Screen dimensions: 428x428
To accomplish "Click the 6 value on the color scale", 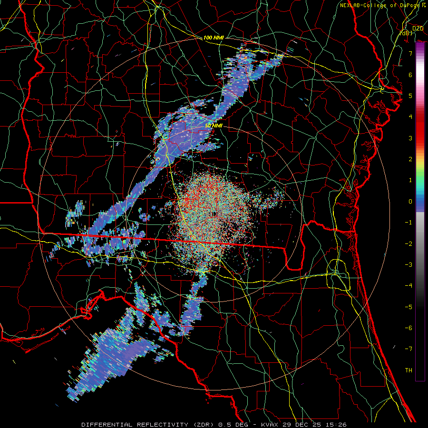I will [410, 75].
